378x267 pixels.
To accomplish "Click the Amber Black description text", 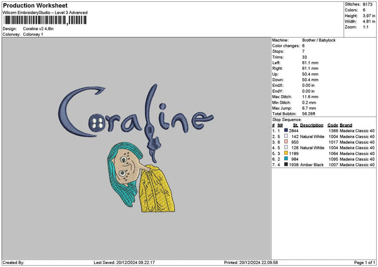I will tap(312, 165).
